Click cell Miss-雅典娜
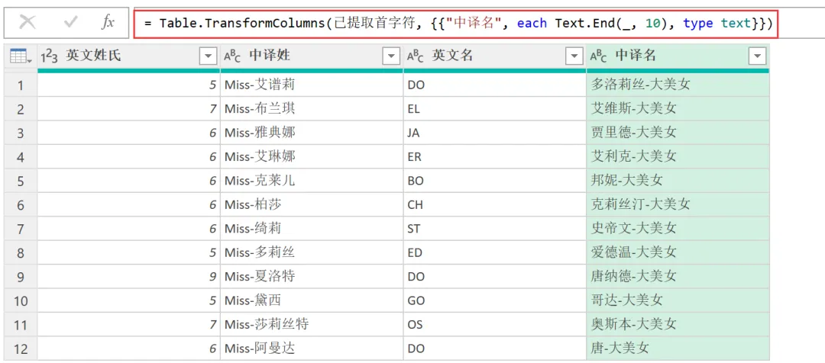 point(312,133)
